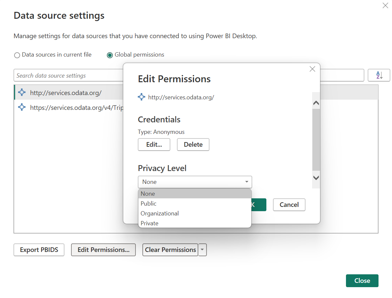The width and height of the screenshot is (392, 298).
Task: Choose Organizational privacy level option
Action: click(x=194, y=213)
